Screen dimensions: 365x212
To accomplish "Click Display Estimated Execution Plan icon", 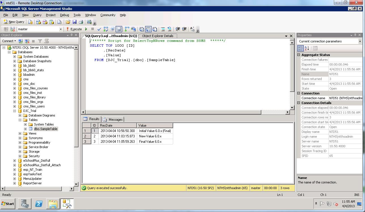I will pos(106,29).
